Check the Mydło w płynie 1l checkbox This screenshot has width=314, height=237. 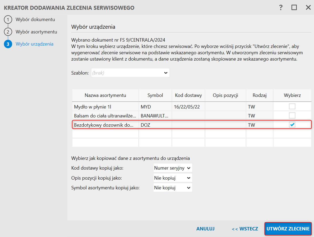coord(292,107)
